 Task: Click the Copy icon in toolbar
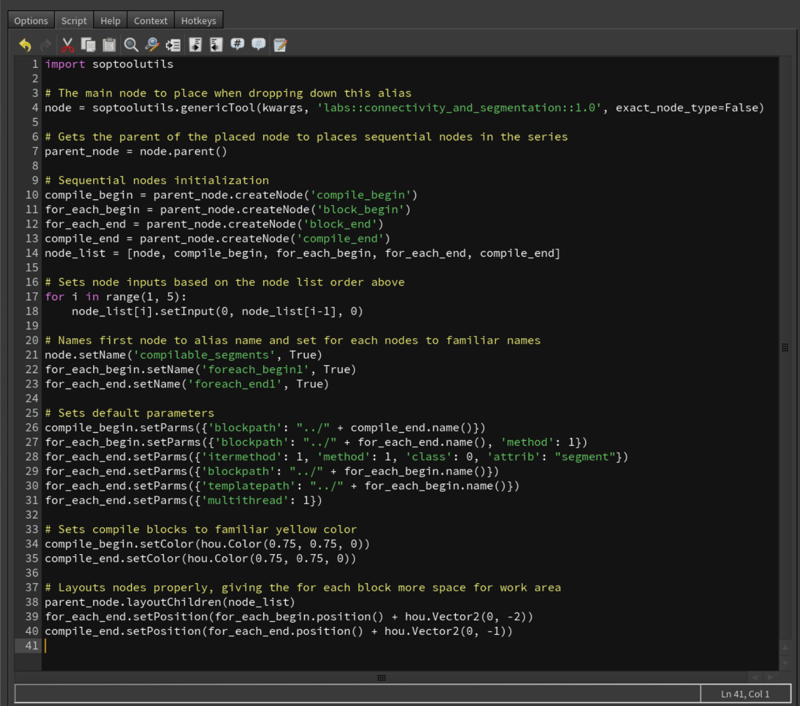[88, 45]
